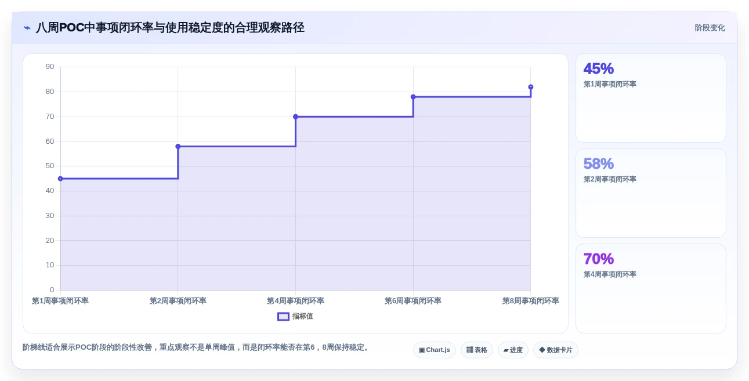Click x-axis label 第2周事项闭环率
The image size is (749, 381).
point(178,301)
